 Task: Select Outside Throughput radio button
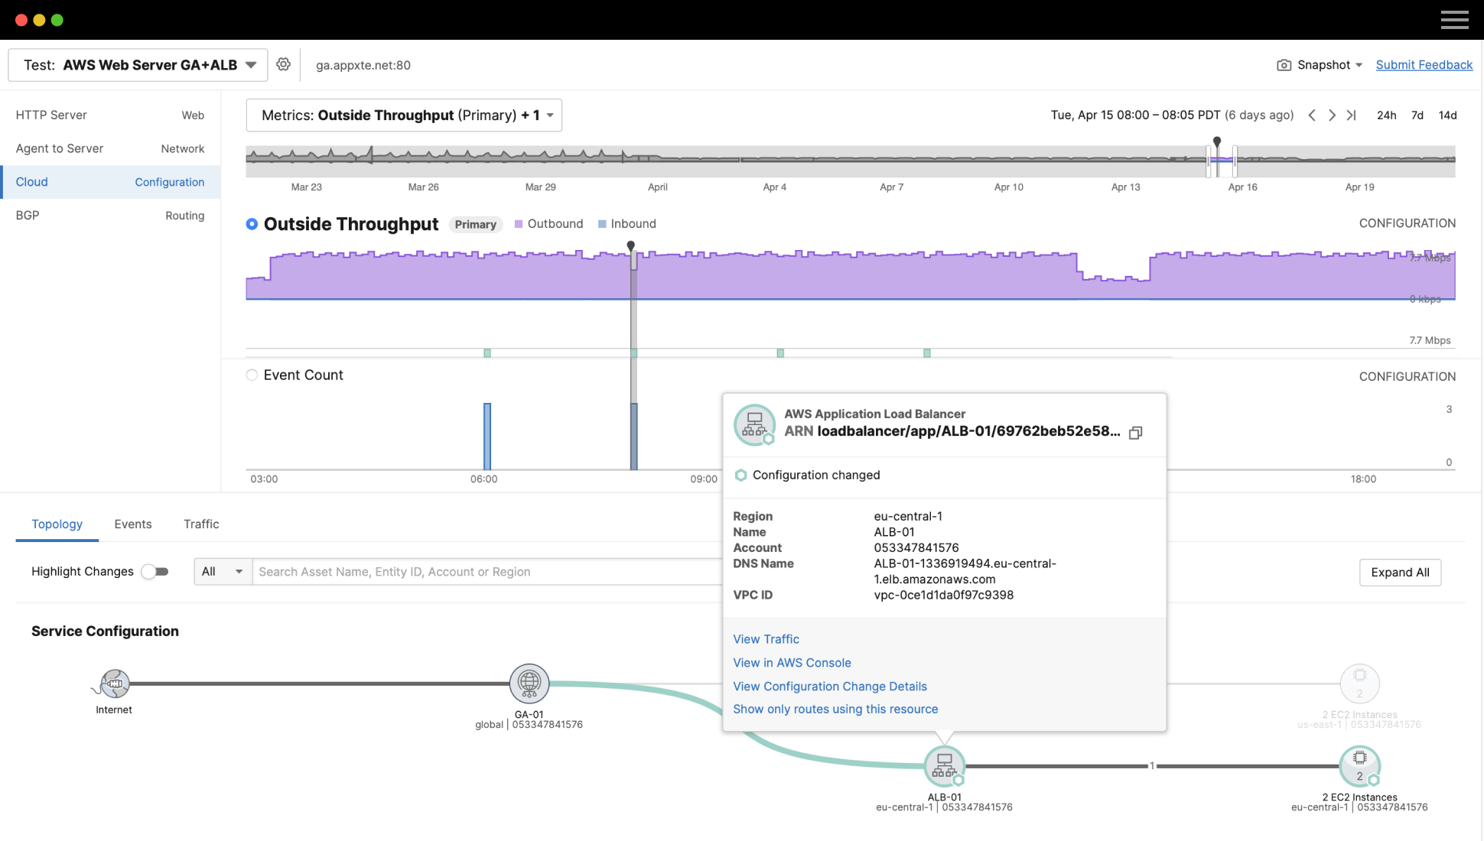click(252, 224)
